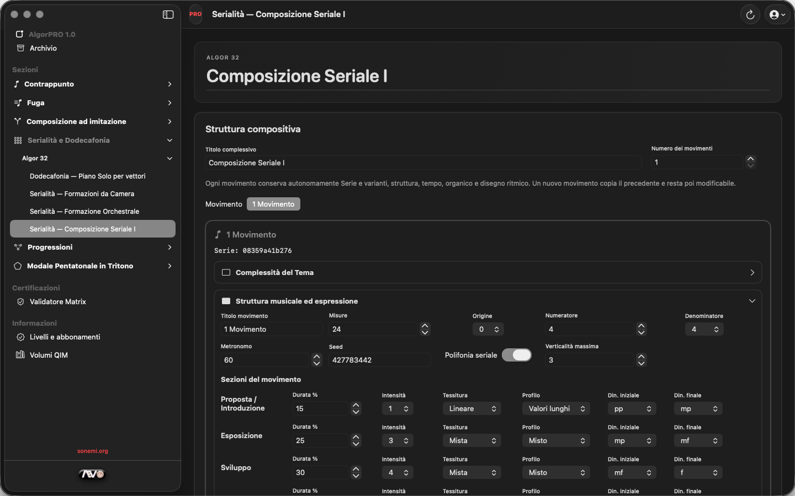This screenshot has width=795, height=496.
Task: Collapse the Algor 32 subsection
Action: point(169,158)
